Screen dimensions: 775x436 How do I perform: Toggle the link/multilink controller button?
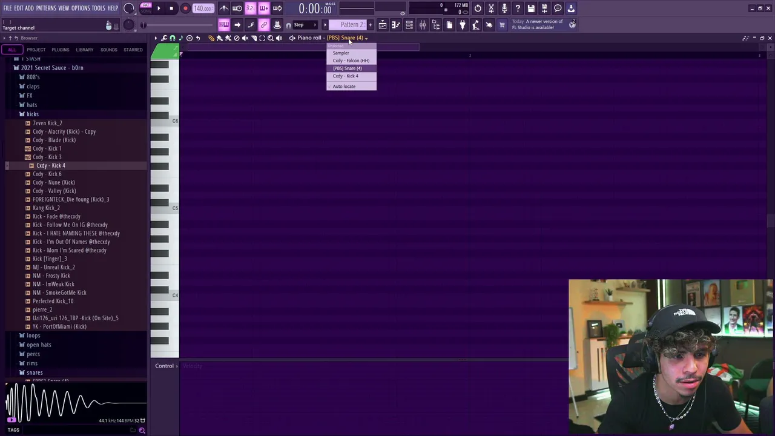[263, 25]
